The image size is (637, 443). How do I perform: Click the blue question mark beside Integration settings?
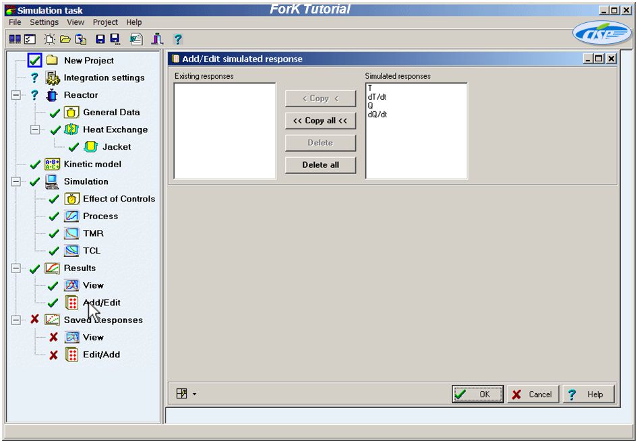pos(34,78)
